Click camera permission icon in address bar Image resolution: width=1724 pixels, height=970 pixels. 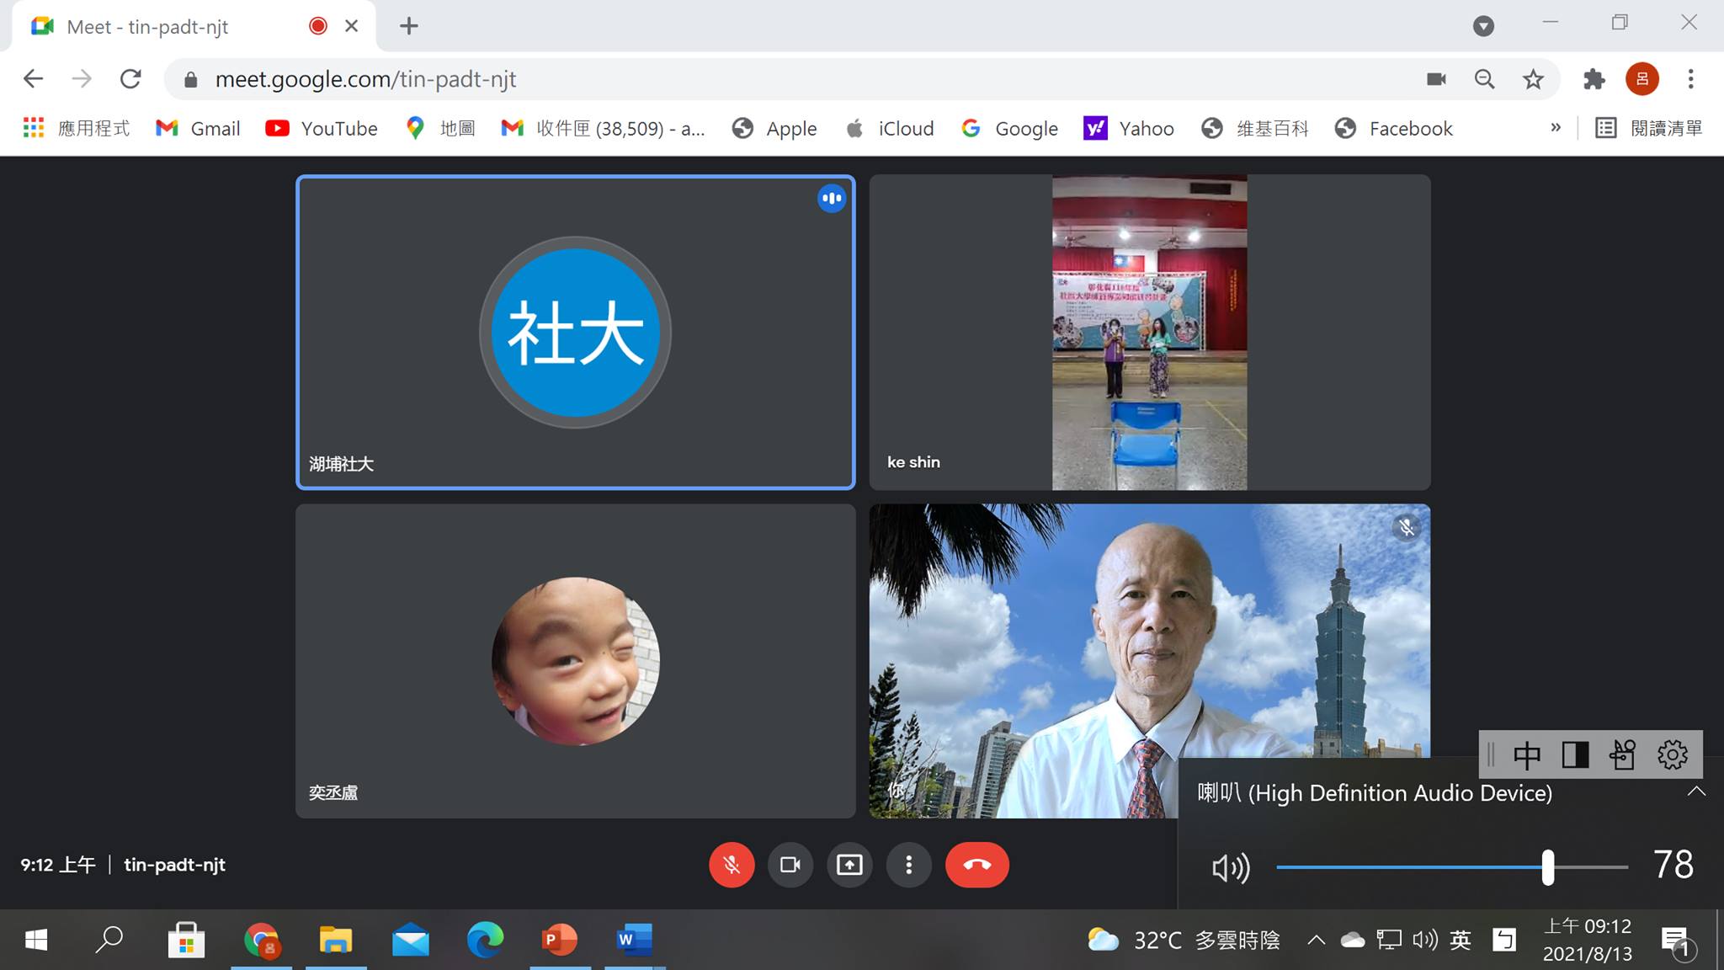[1436, 79]
